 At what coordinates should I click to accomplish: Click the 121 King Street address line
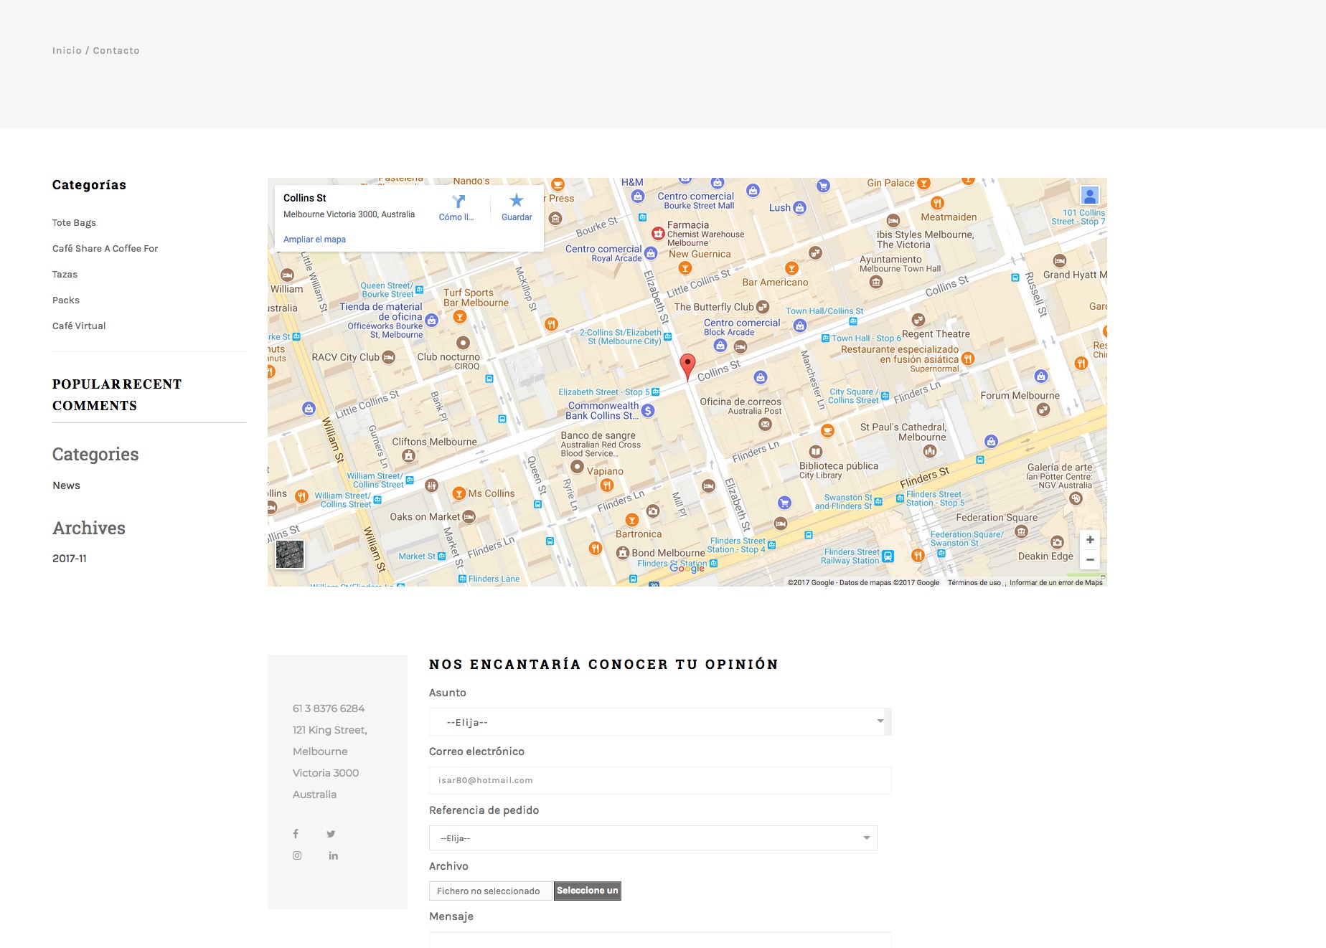click(x=330, y=730)
